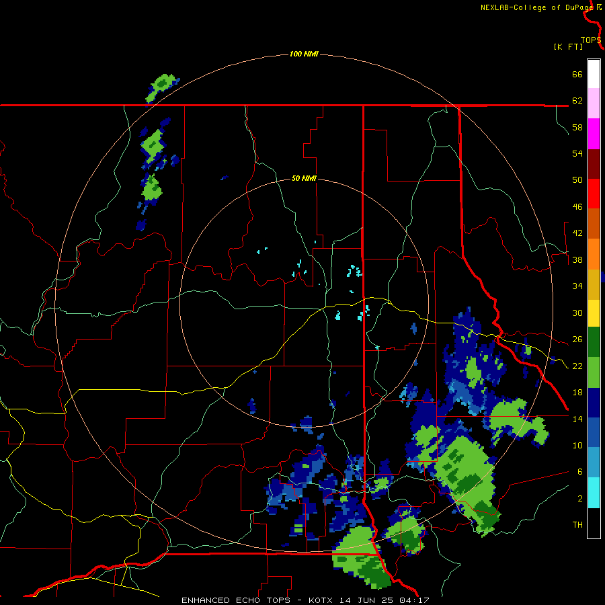Click the legend value 50
This screenshot has height=605, width=605.
point(577,180)
